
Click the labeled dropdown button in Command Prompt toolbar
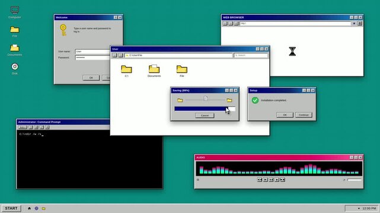pos(23,127)
